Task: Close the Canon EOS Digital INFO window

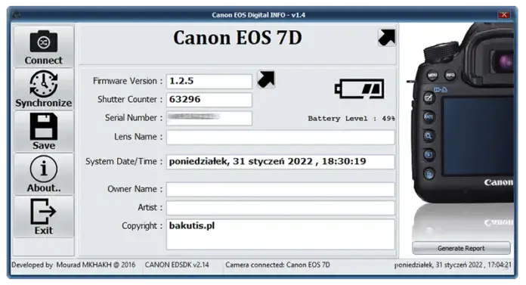Action: (x=504, y=14)
